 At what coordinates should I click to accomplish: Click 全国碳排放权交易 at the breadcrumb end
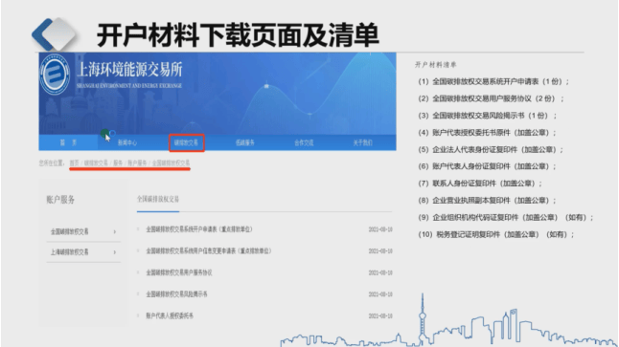point(171,163)
